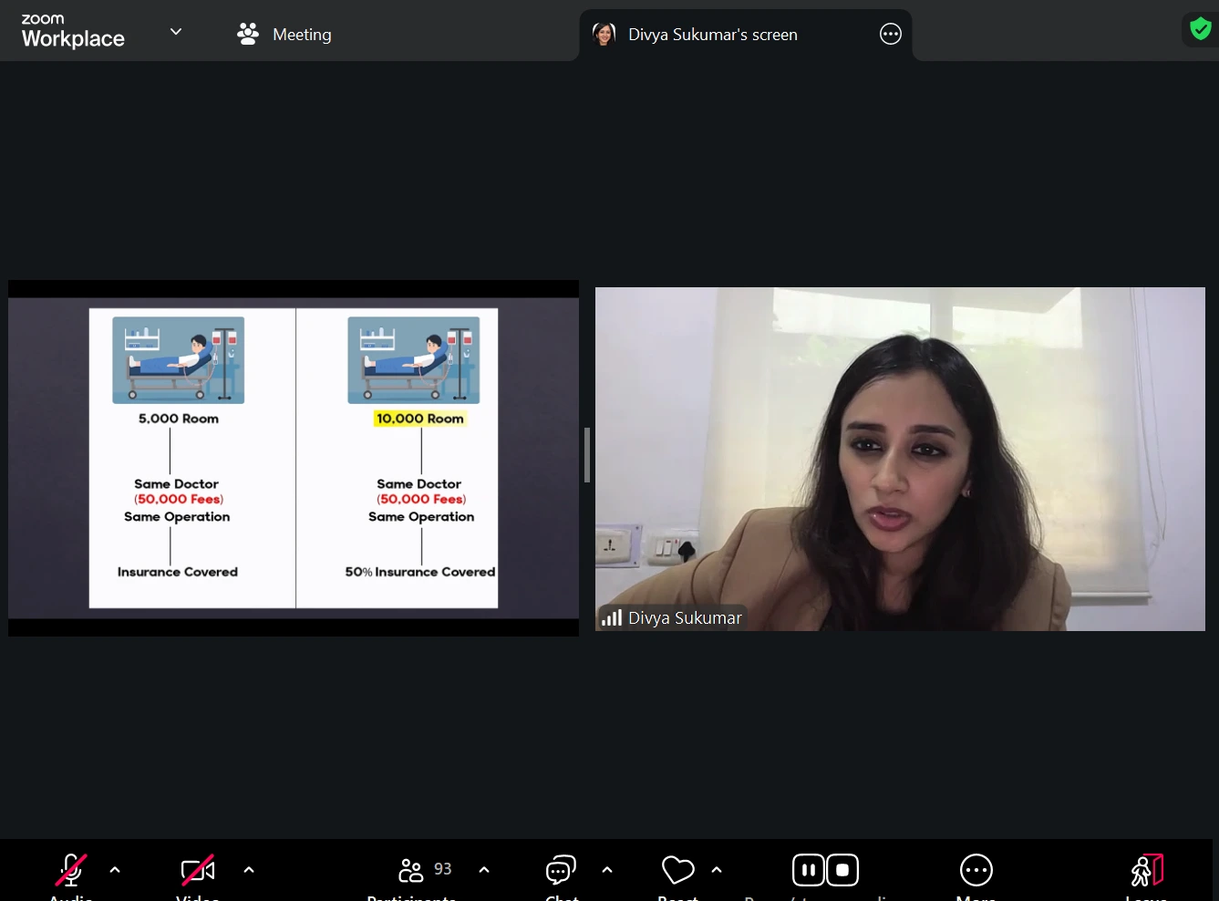Viewport: 1219px width, 901px height.
Task: Expand reactions options caret
Action: 717,870
